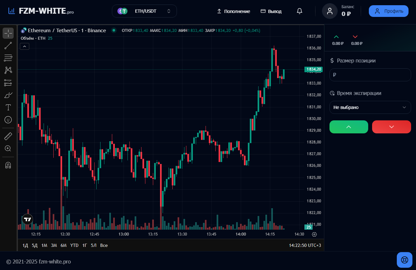This screenshot has height=270, width=416.
Task: Select the 3М time range
Action: pos(54,245)
